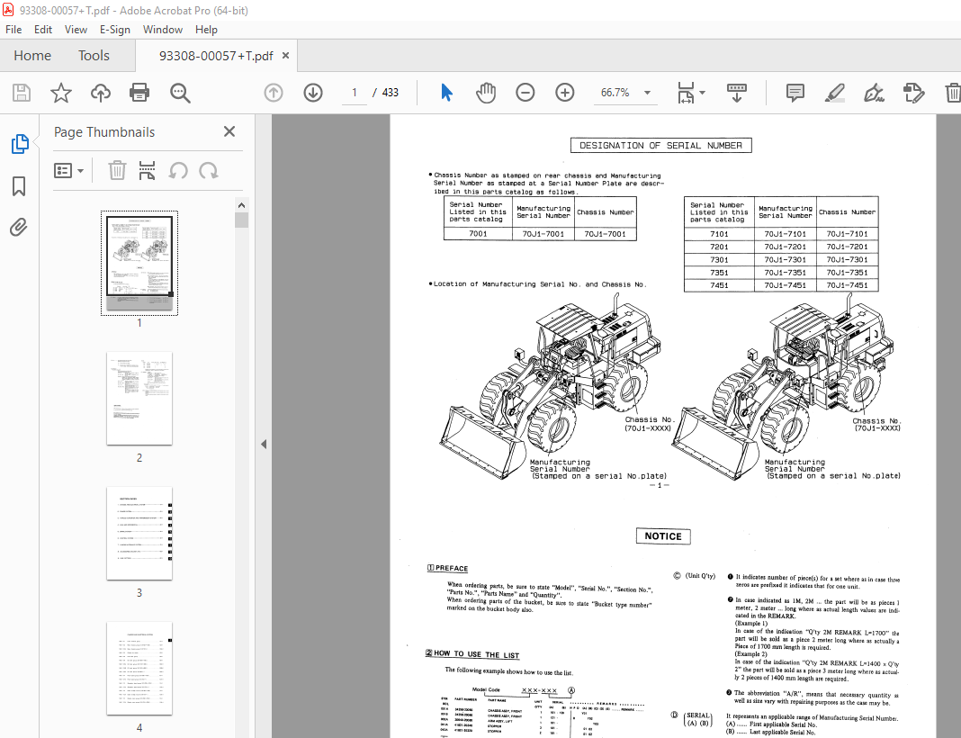Click the Page Thumbnails panel title
The height and width of the screenshot is (738, 961).
104,131
